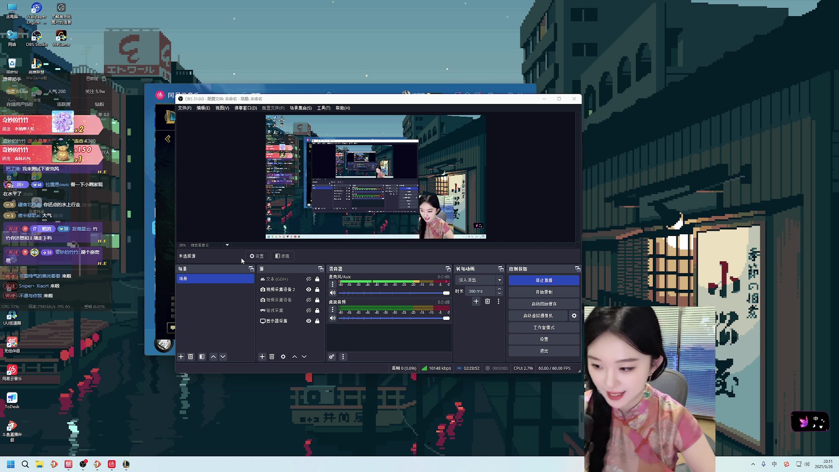Open Windows Start menu
The height and width of the screenshot is (472, 839).
pos(11,464)
